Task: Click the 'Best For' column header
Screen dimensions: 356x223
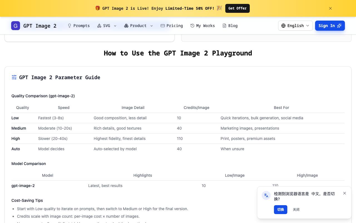Action: [x=281, y=108]
